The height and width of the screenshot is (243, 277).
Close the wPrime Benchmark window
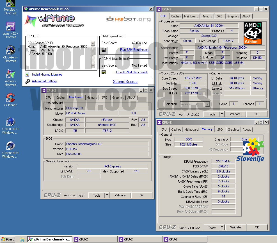(x=151, y=9)
